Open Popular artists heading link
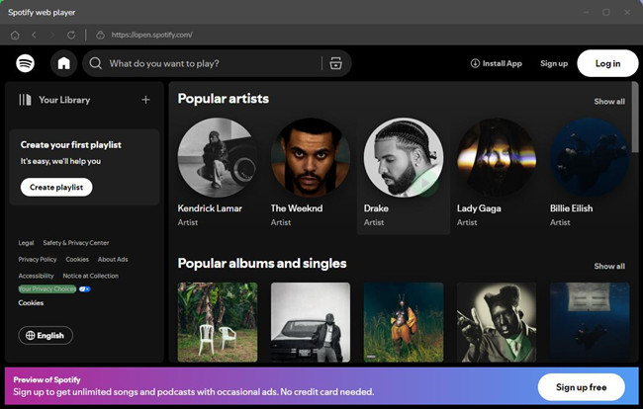 [224, 99]
